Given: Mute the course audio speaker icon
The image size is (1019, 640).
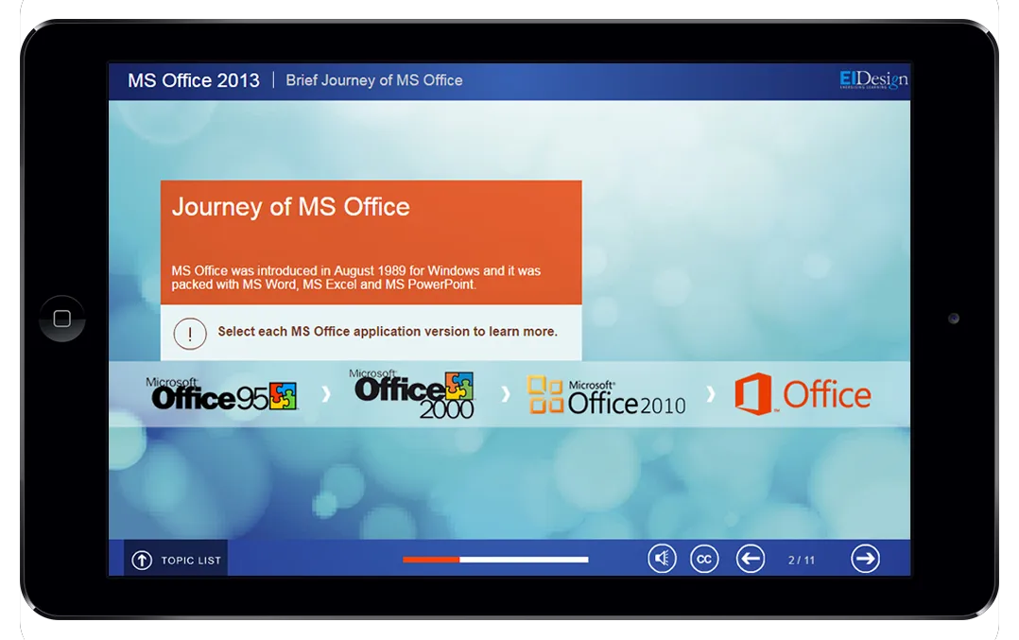Looking at the screenshot, I should click(x=662, y=559).
